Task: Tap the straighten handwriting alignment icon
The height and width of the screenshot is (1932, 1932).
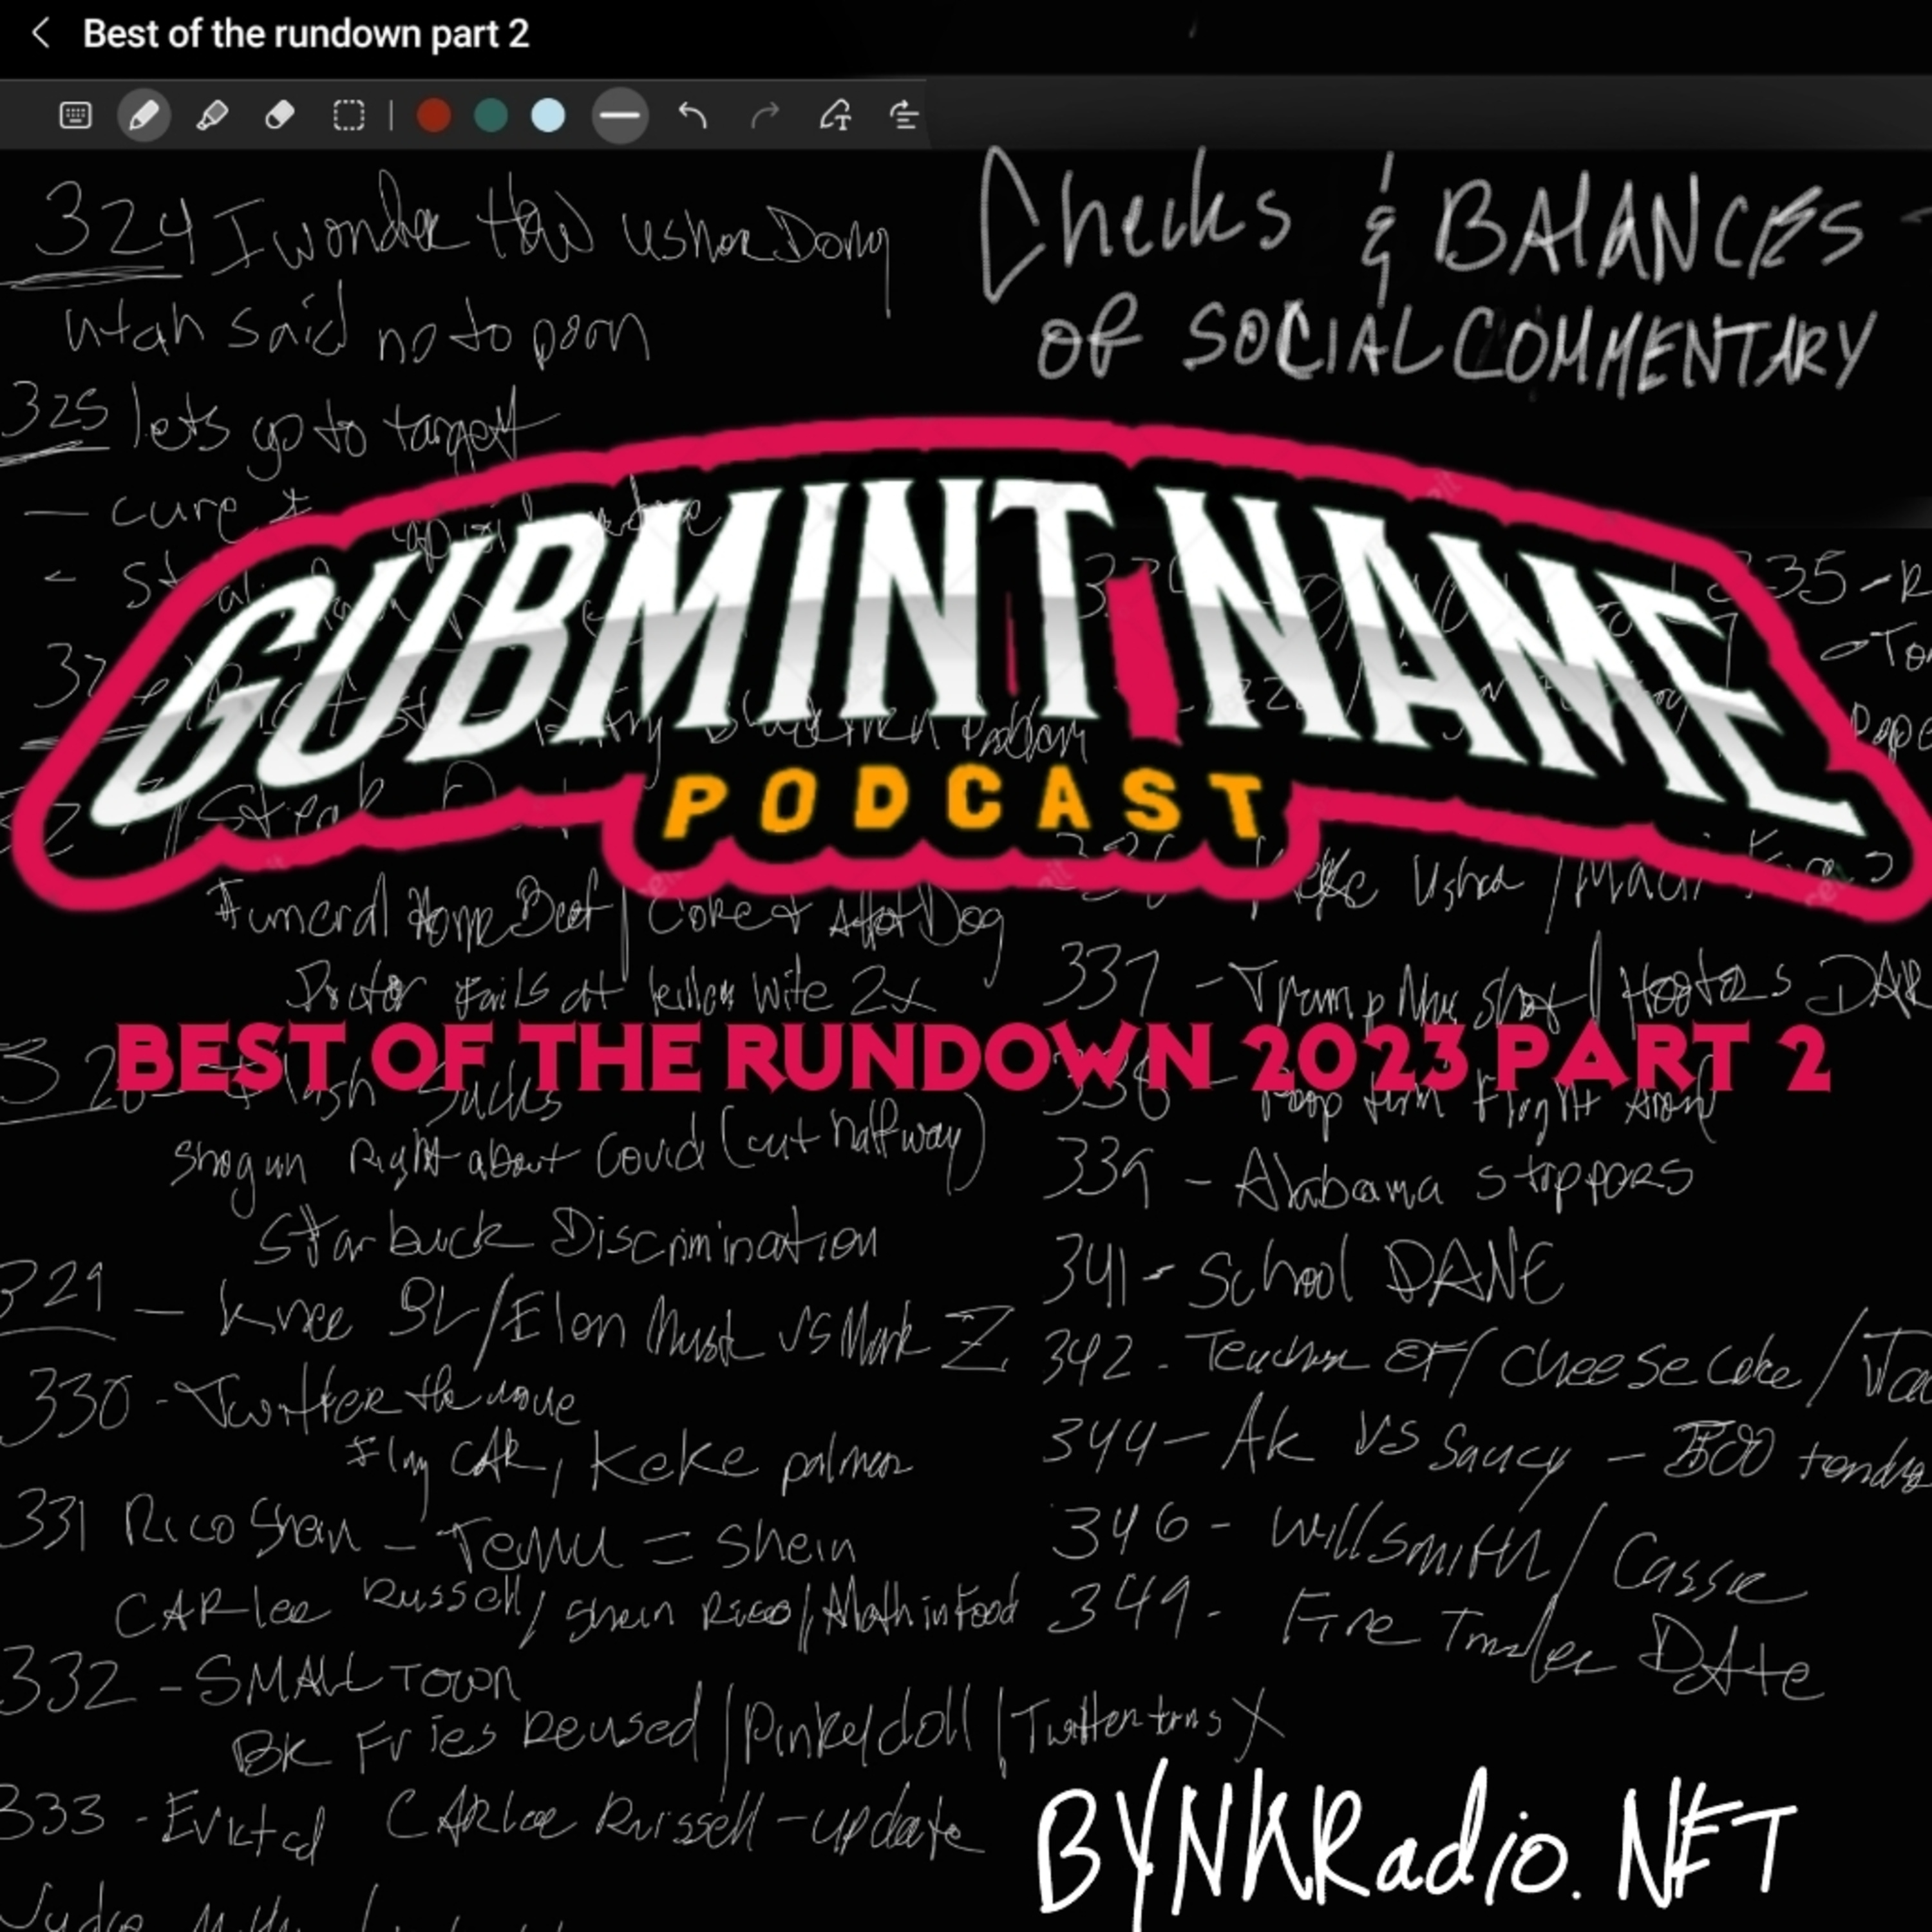Action: pos(904,116)
